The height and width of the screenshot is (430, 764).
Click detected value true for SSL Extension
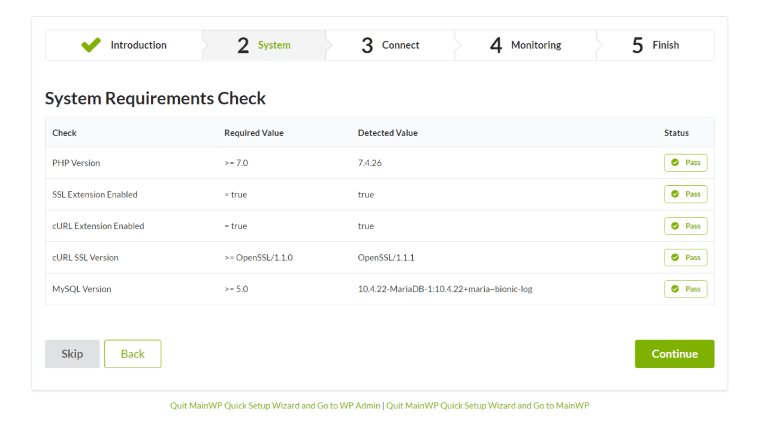(366, 194)
